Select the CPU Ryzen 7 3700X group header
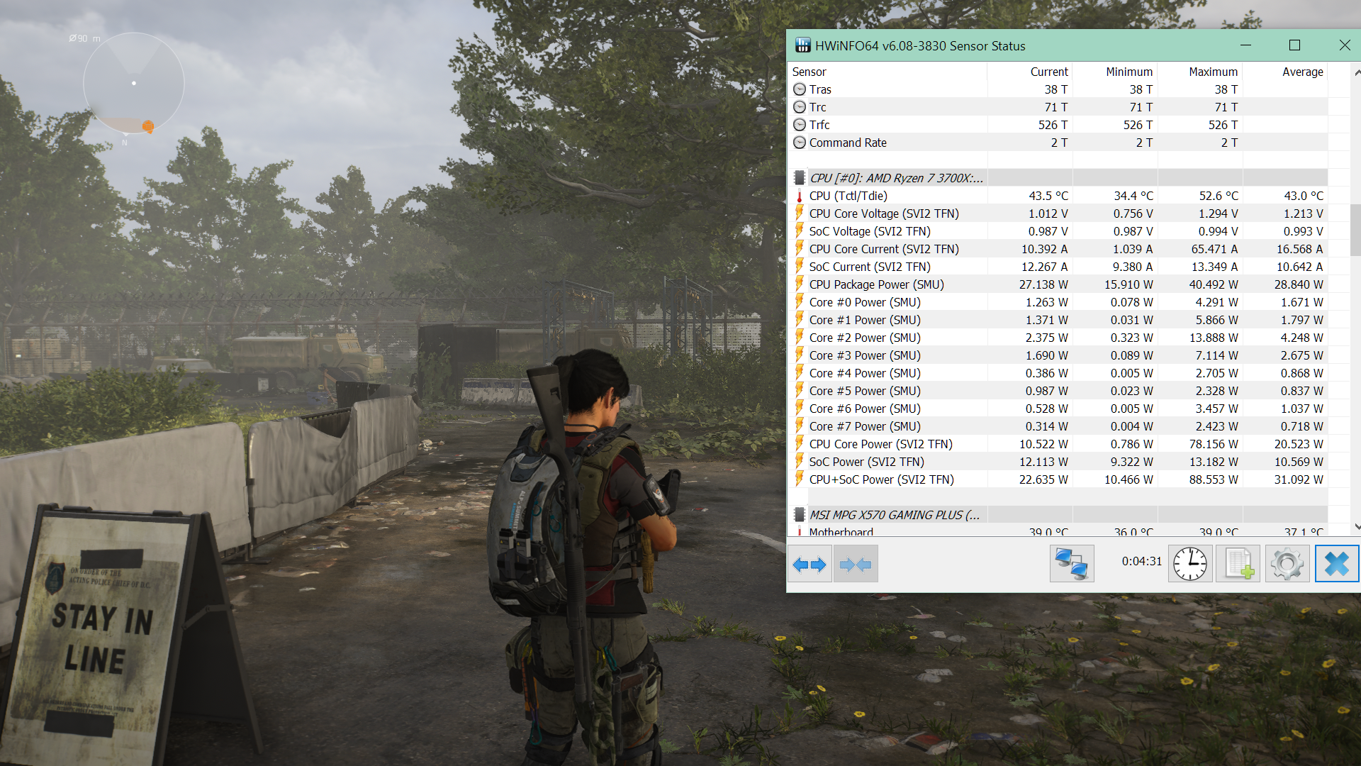This screenshot has height=766, width=1361. point(896,178)
